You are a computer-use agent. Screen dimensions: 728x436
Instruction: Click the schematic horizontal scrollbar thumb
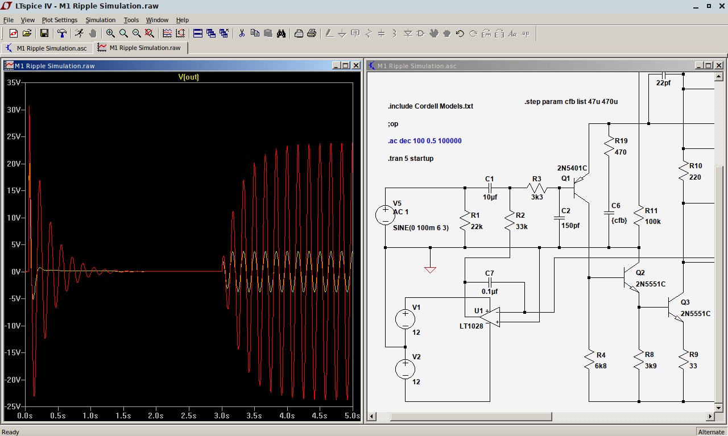pyautogui.click(x=471, y=416)
